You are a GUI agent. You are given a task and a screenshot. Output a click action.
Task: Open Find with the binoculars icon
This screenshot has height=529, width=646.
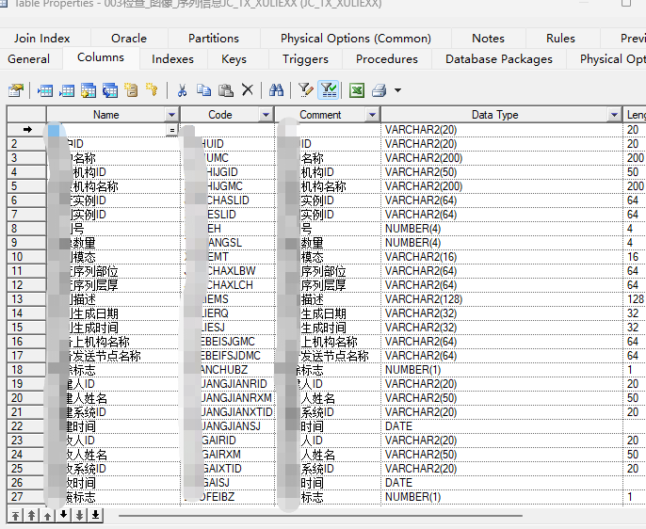click(276, 90)
